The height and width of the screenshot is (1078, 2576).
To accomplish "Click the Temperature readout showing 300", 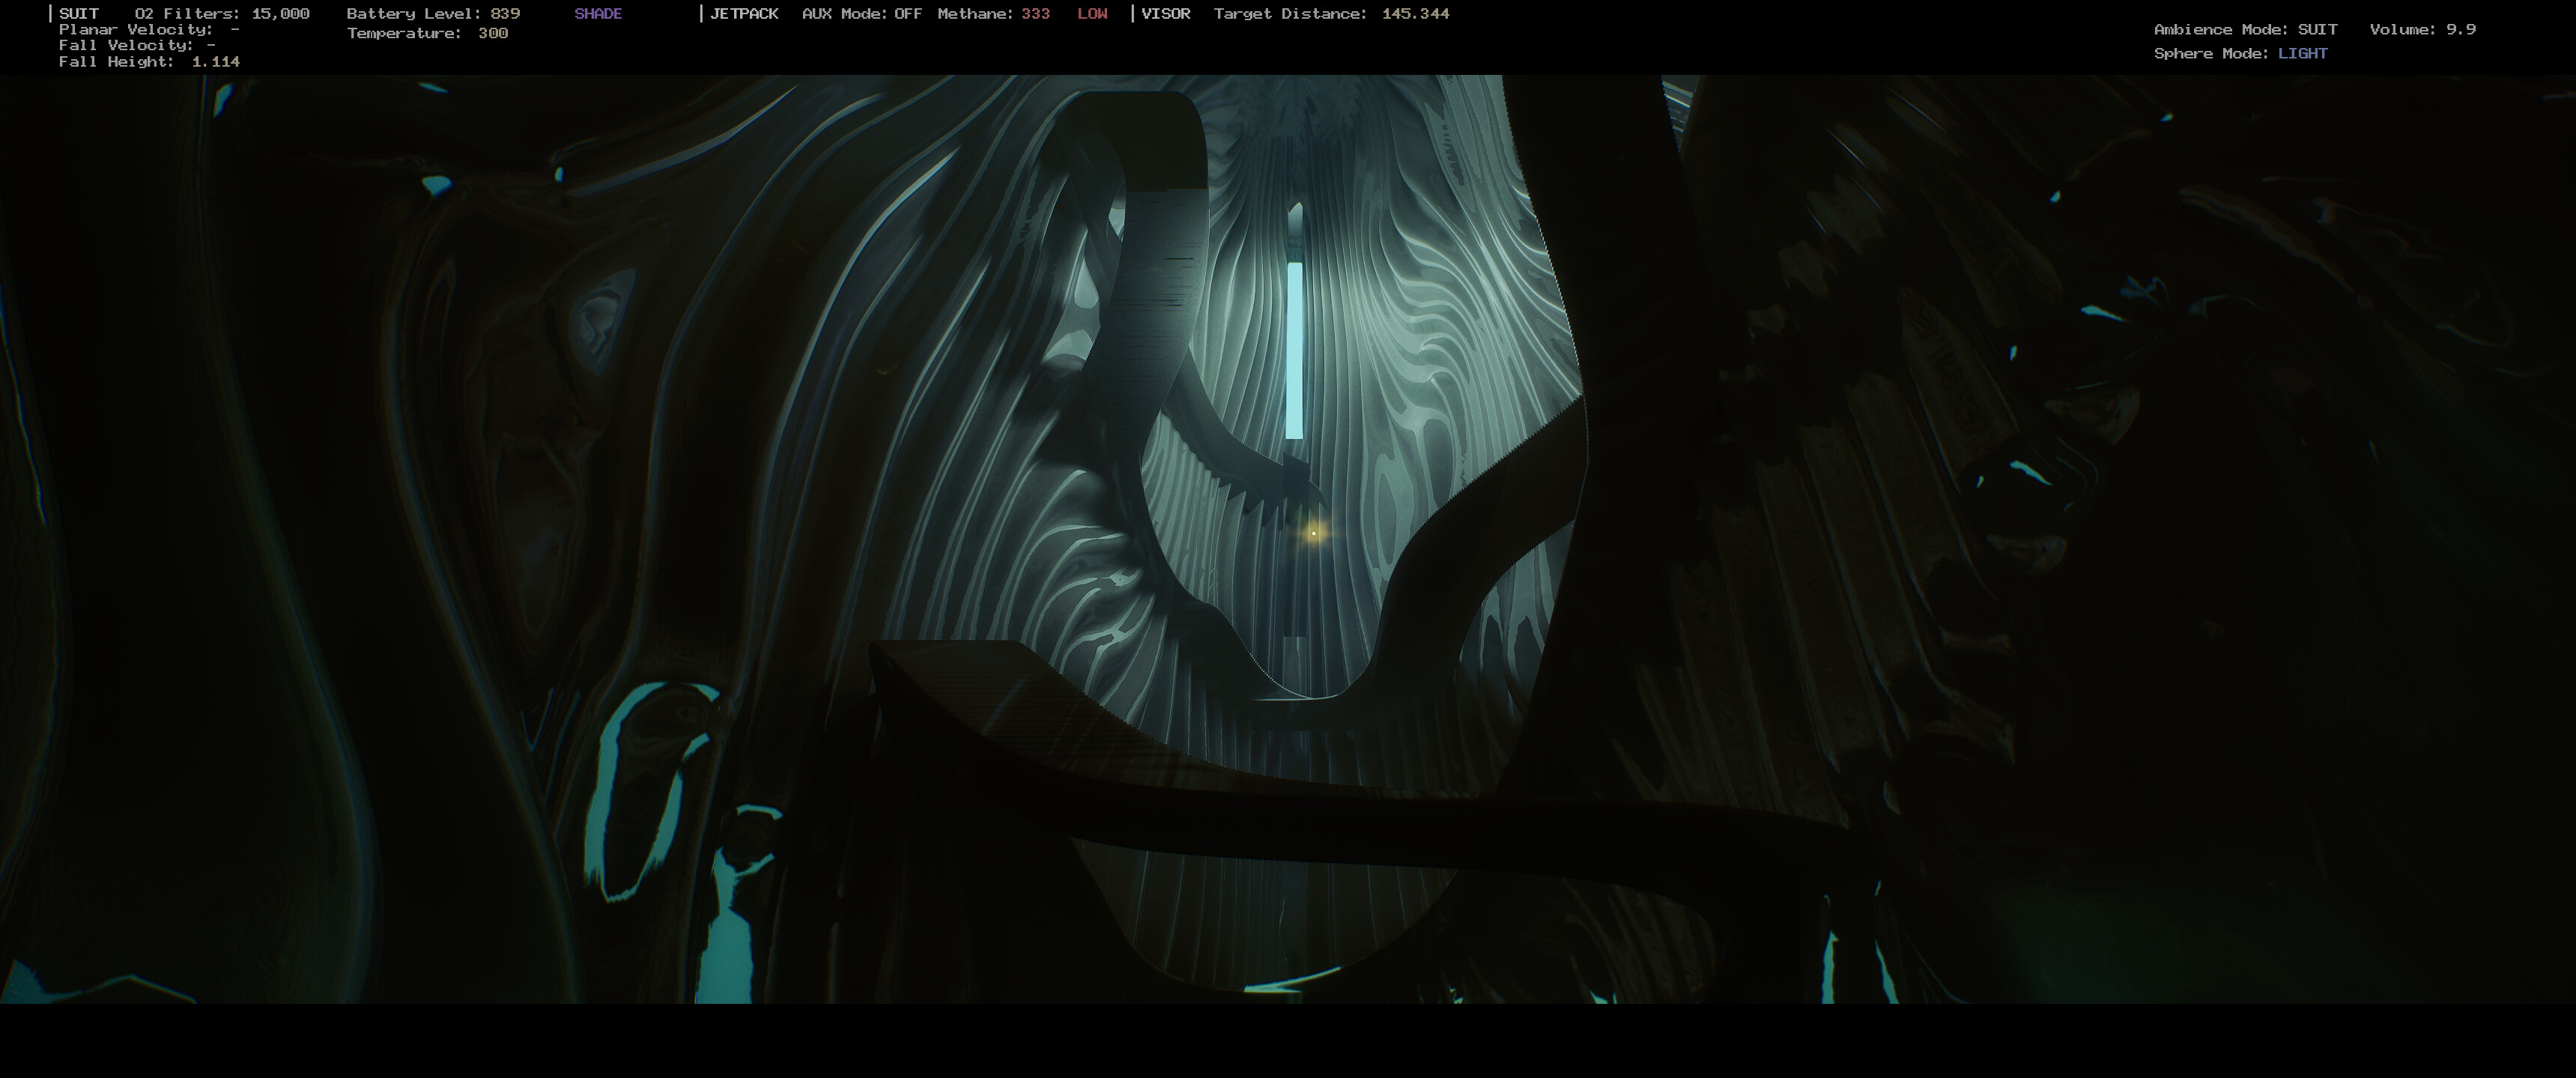I will click(x=426, y=32).
